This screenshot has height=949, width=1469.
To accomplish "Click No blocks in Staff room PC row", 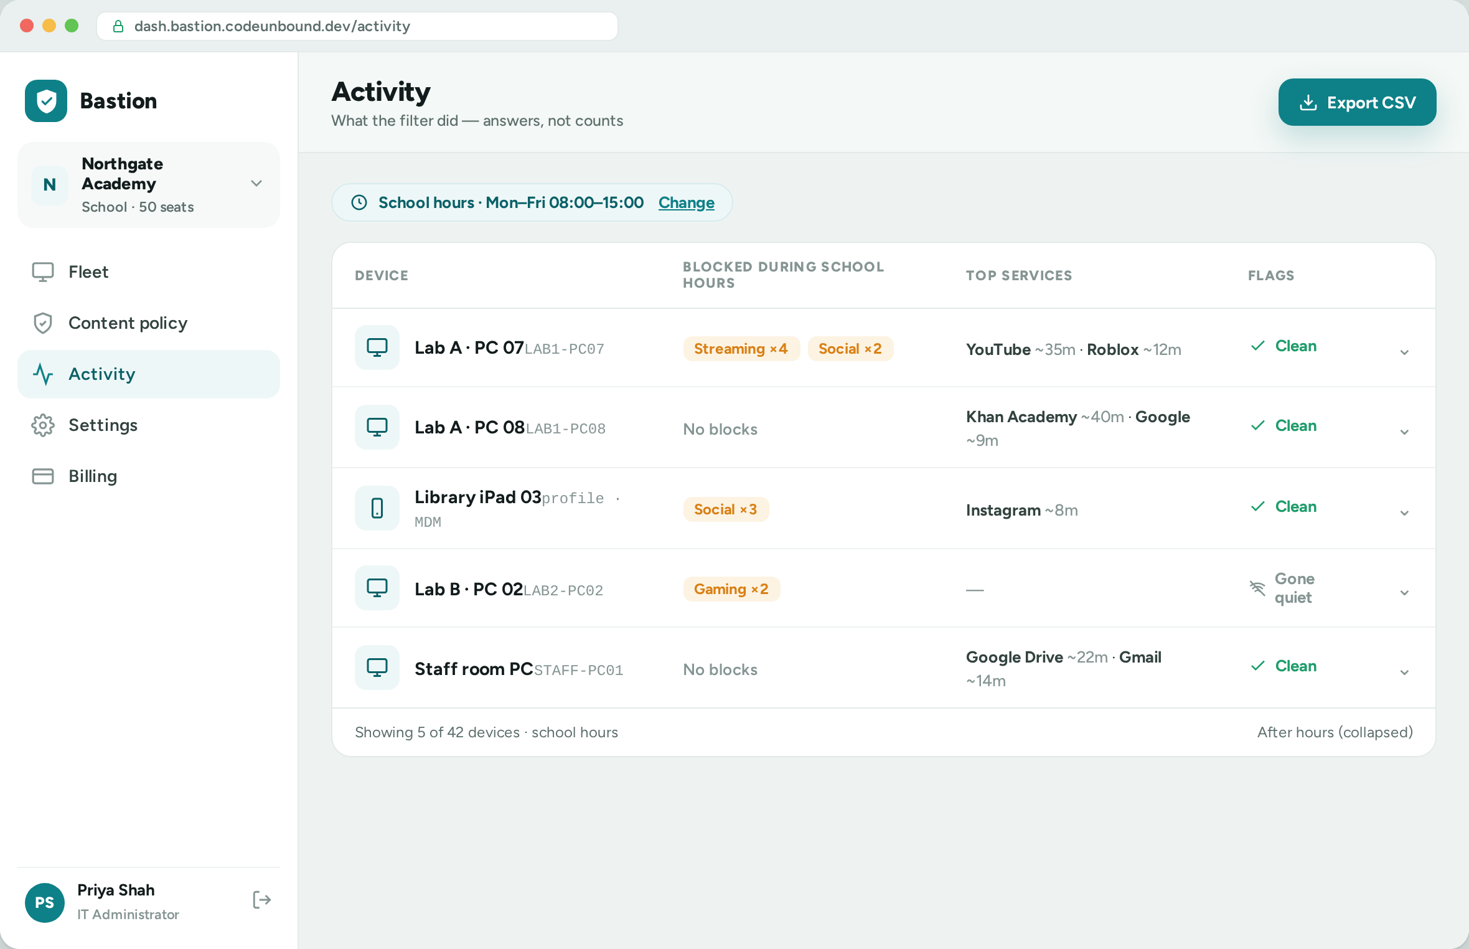I will point(720,669).
